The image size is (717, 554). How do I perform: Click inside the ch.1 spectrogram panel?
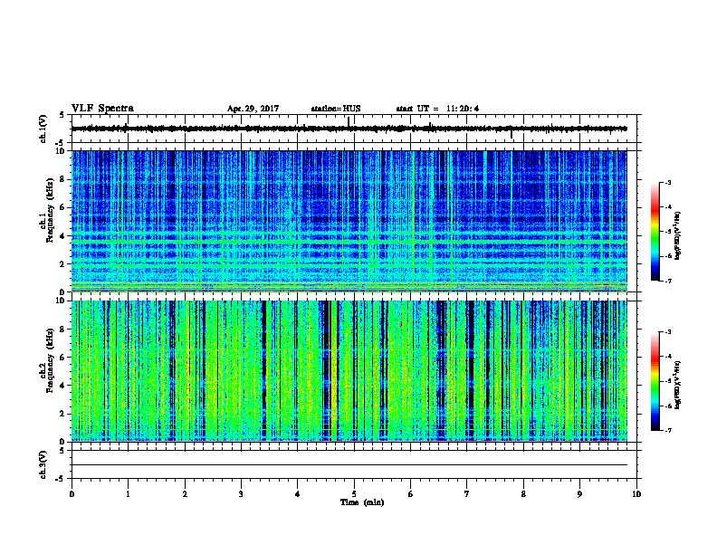pos(349,221)
